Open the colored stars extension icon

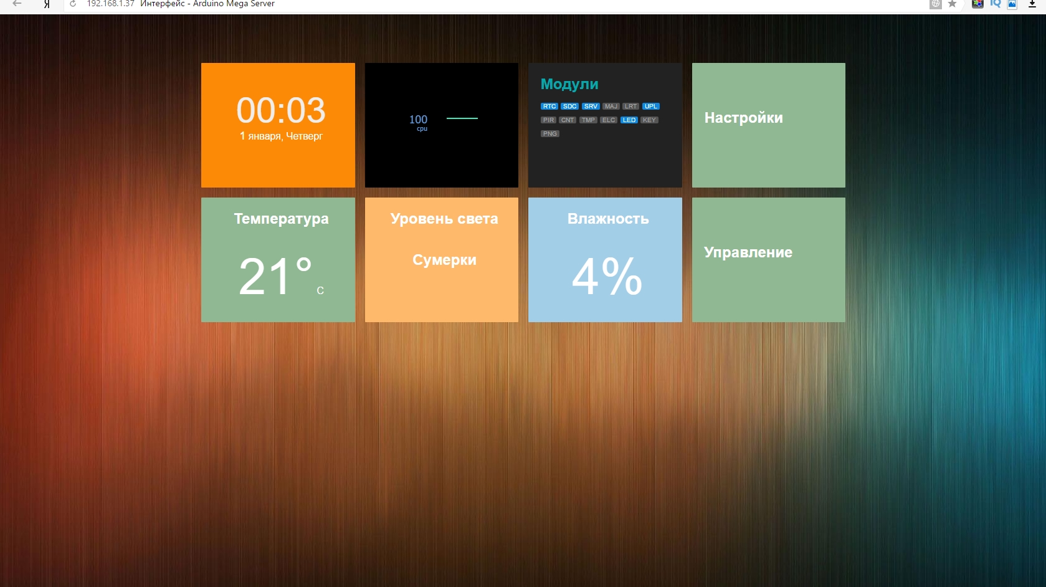(x=977, y=4)
